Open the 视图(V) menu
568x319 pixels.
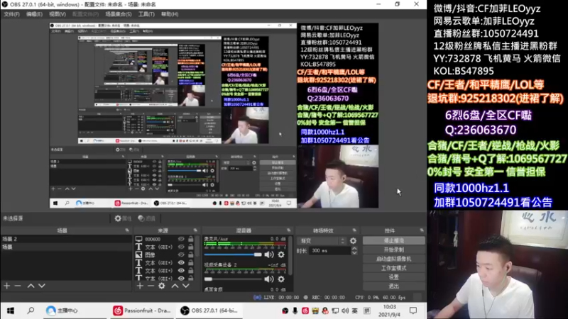point(58,14)
